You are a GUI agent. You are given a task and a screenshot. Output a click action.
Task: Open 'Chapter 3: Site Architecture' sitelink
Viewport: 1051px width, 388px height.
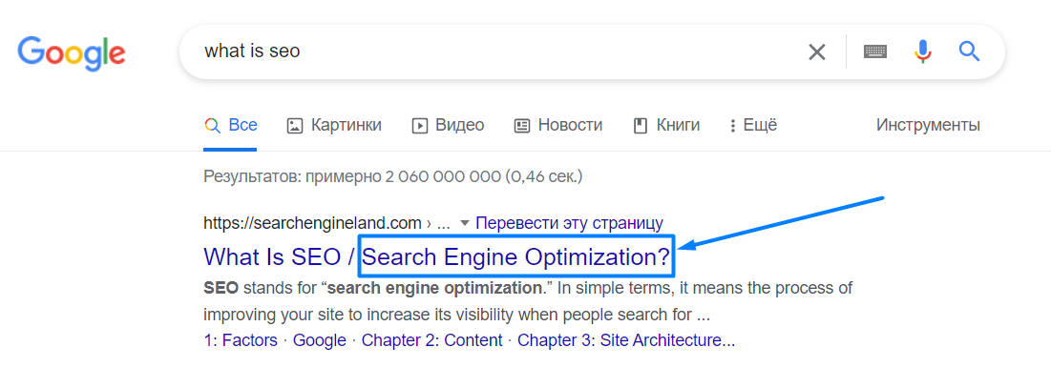coord(626,340)
